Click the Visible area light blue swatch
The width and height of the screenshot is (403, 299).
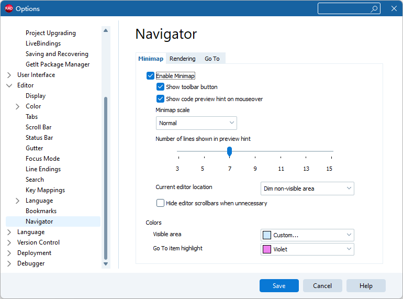pos(267,235)
